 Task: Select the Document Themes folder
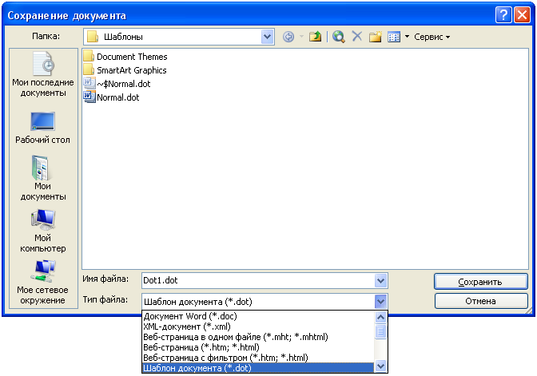125,57
